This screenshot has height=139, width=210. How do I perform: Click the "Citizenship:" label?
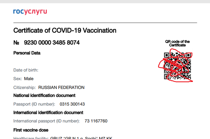point(25,87)
